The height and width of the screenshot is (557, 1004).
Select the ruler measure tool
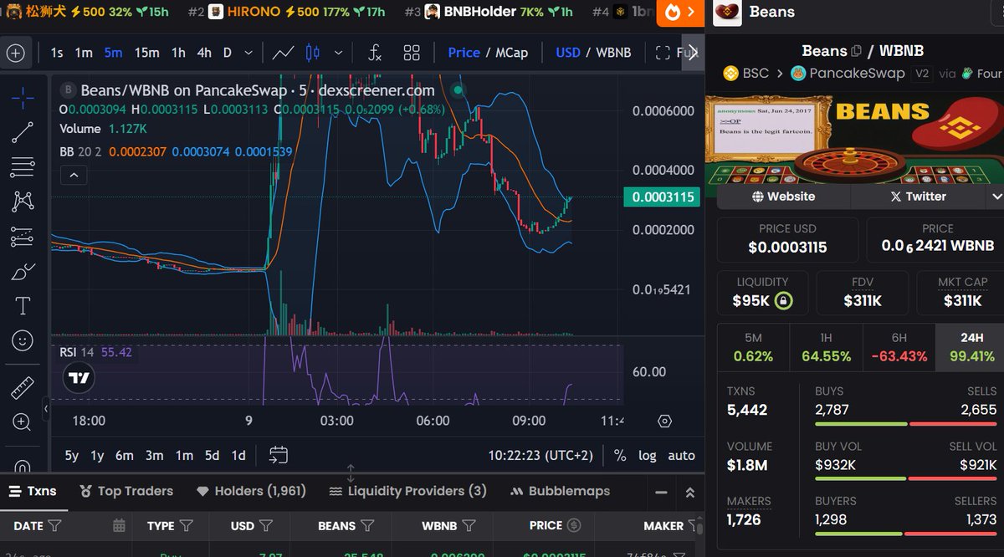[x=23, y=388]
